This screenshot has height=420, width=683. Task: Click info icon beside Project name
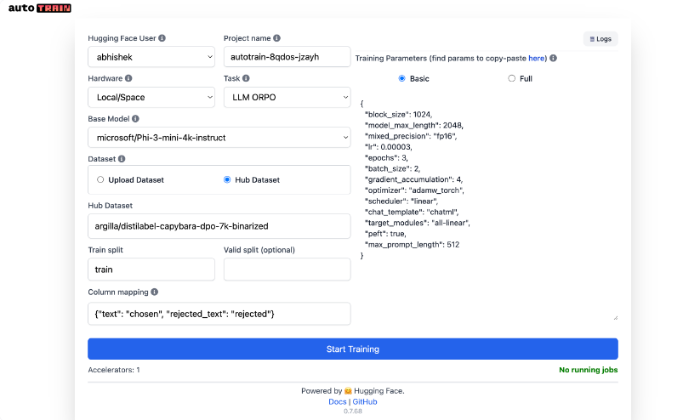(276, 38)
